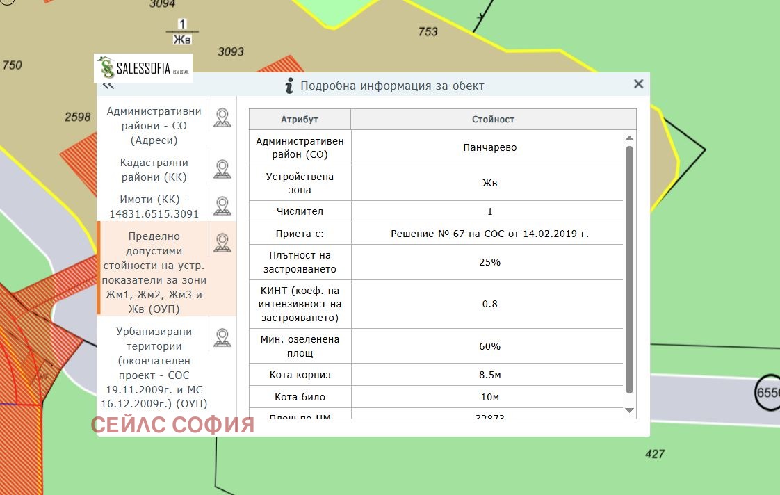Image resolution: width=780 pixels, height=495 pixels.
Task: Collapse the side panel with double chevron
Action: pos(108,86)
